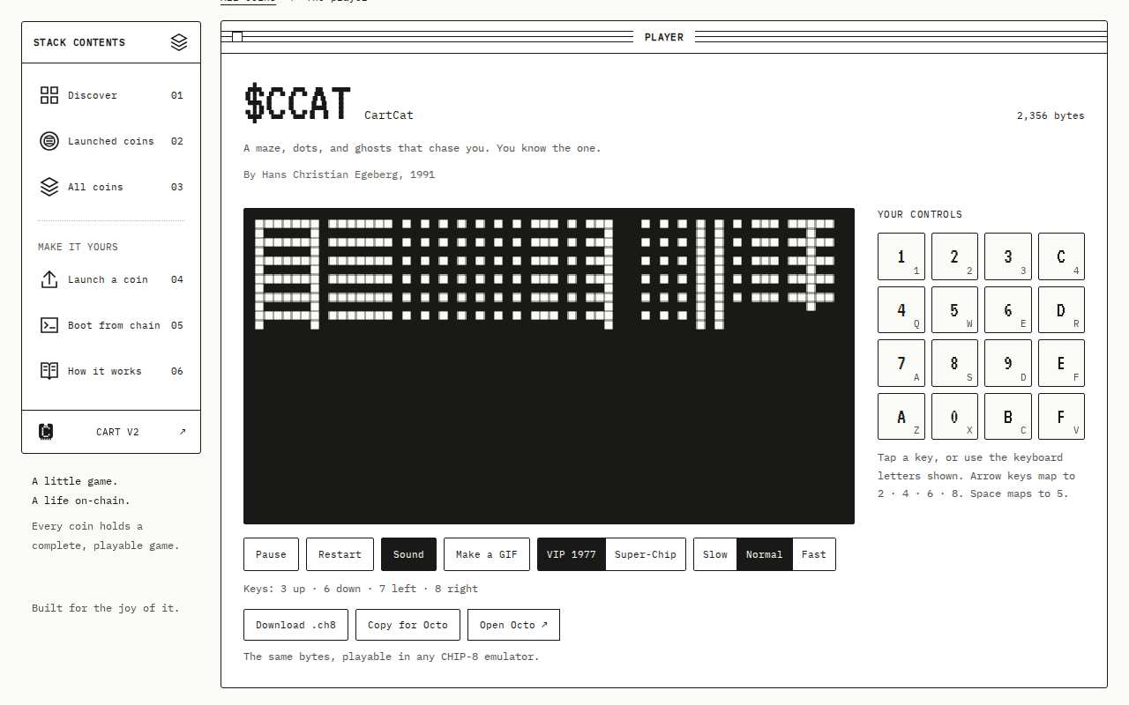Restart the game

(340, 554)
